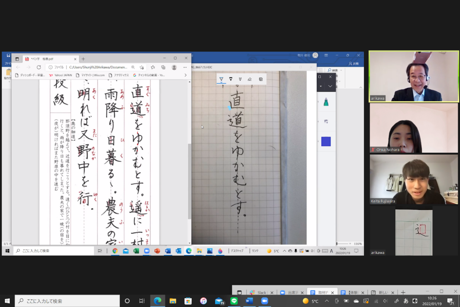Activate the eraser tool
Screen dimensions: 460x307
250,79
